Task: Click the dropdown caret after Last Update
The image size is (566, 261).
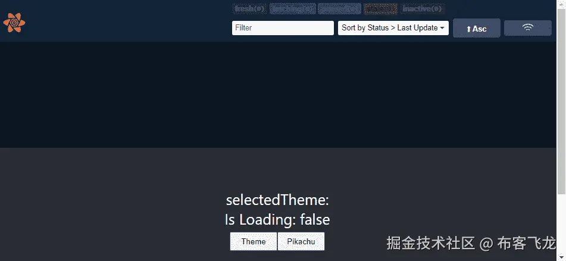Action: point(442,28)
